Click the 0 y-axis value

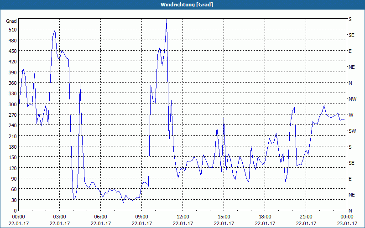click(15, 211)
